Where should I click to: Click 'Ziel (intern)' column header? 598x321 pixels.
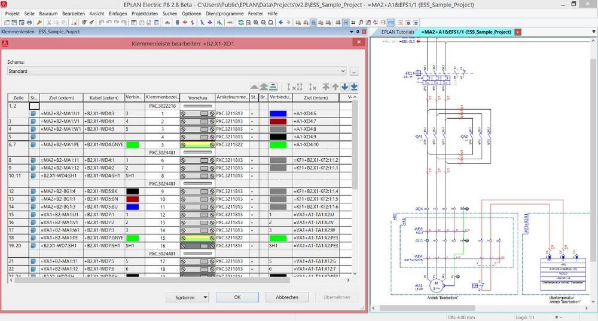[x=316, y=98]
